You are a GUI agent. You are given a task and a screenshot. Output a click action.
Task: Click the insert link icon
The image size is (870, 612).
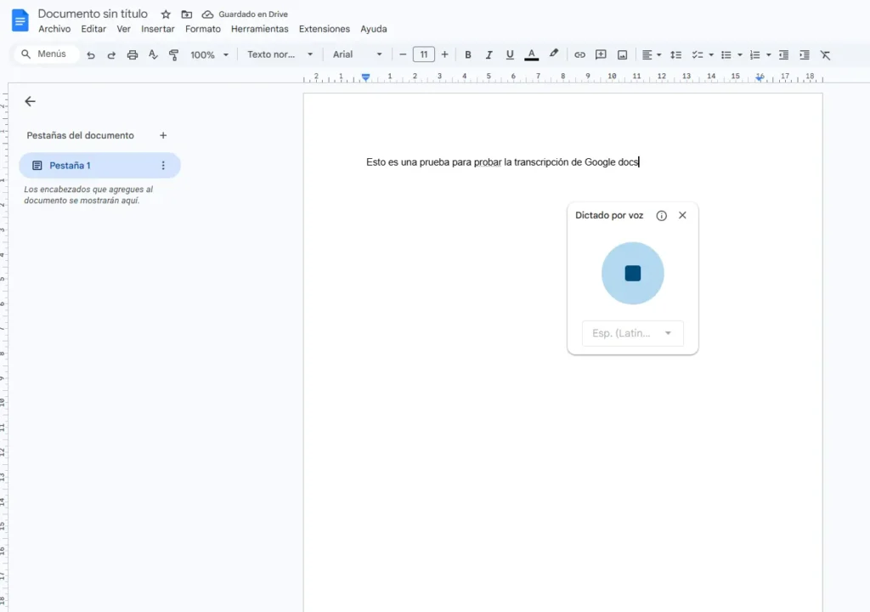[580, 54]
